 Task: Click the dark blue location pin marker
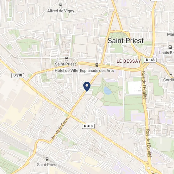(87, 87)
